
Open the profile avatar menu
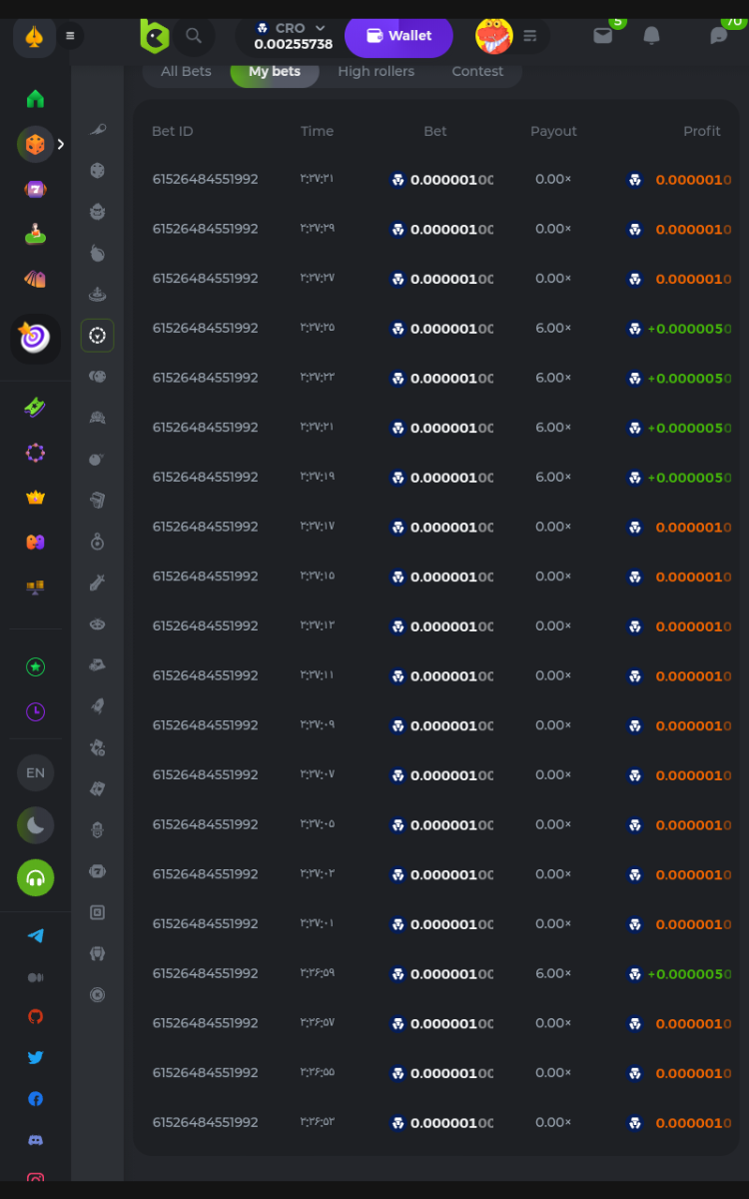click(x=494, y=36)
